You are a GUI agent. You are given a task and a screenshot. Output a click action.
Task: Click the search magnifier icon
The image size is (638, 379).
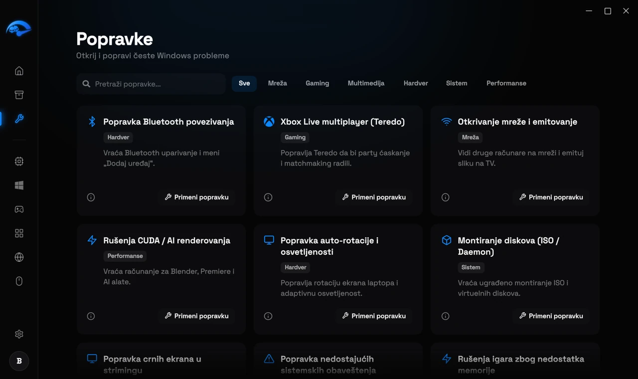86,84
